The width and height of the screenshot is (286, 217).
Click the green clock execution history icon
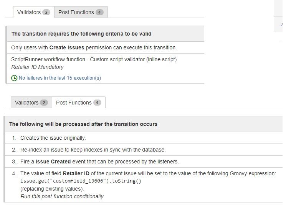14,78
